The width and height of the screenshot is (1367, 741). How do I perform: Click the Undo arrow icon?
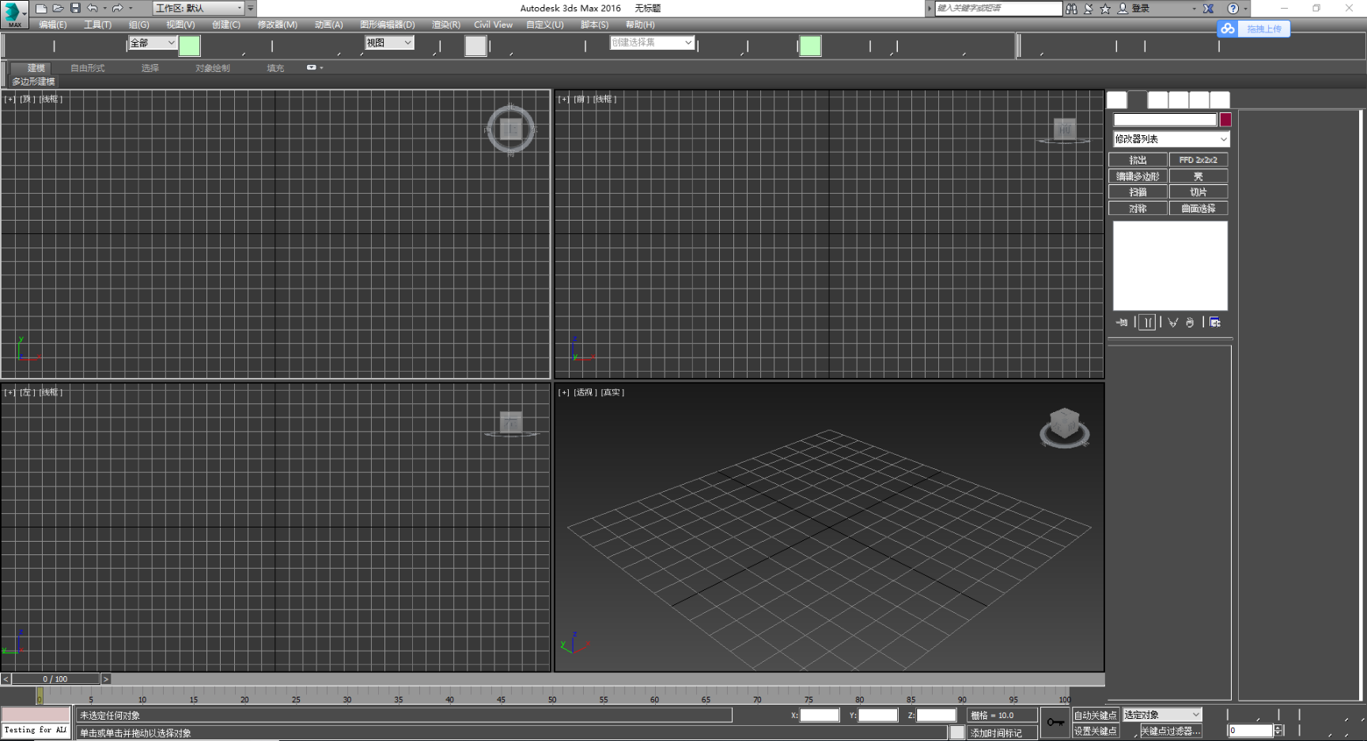point(93,8)
